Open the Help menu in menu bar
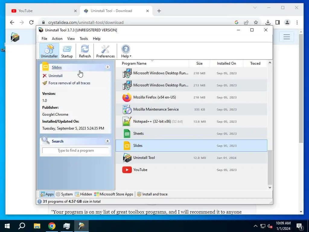This screenshot has width=309, height=232. (x=97, y=39)
